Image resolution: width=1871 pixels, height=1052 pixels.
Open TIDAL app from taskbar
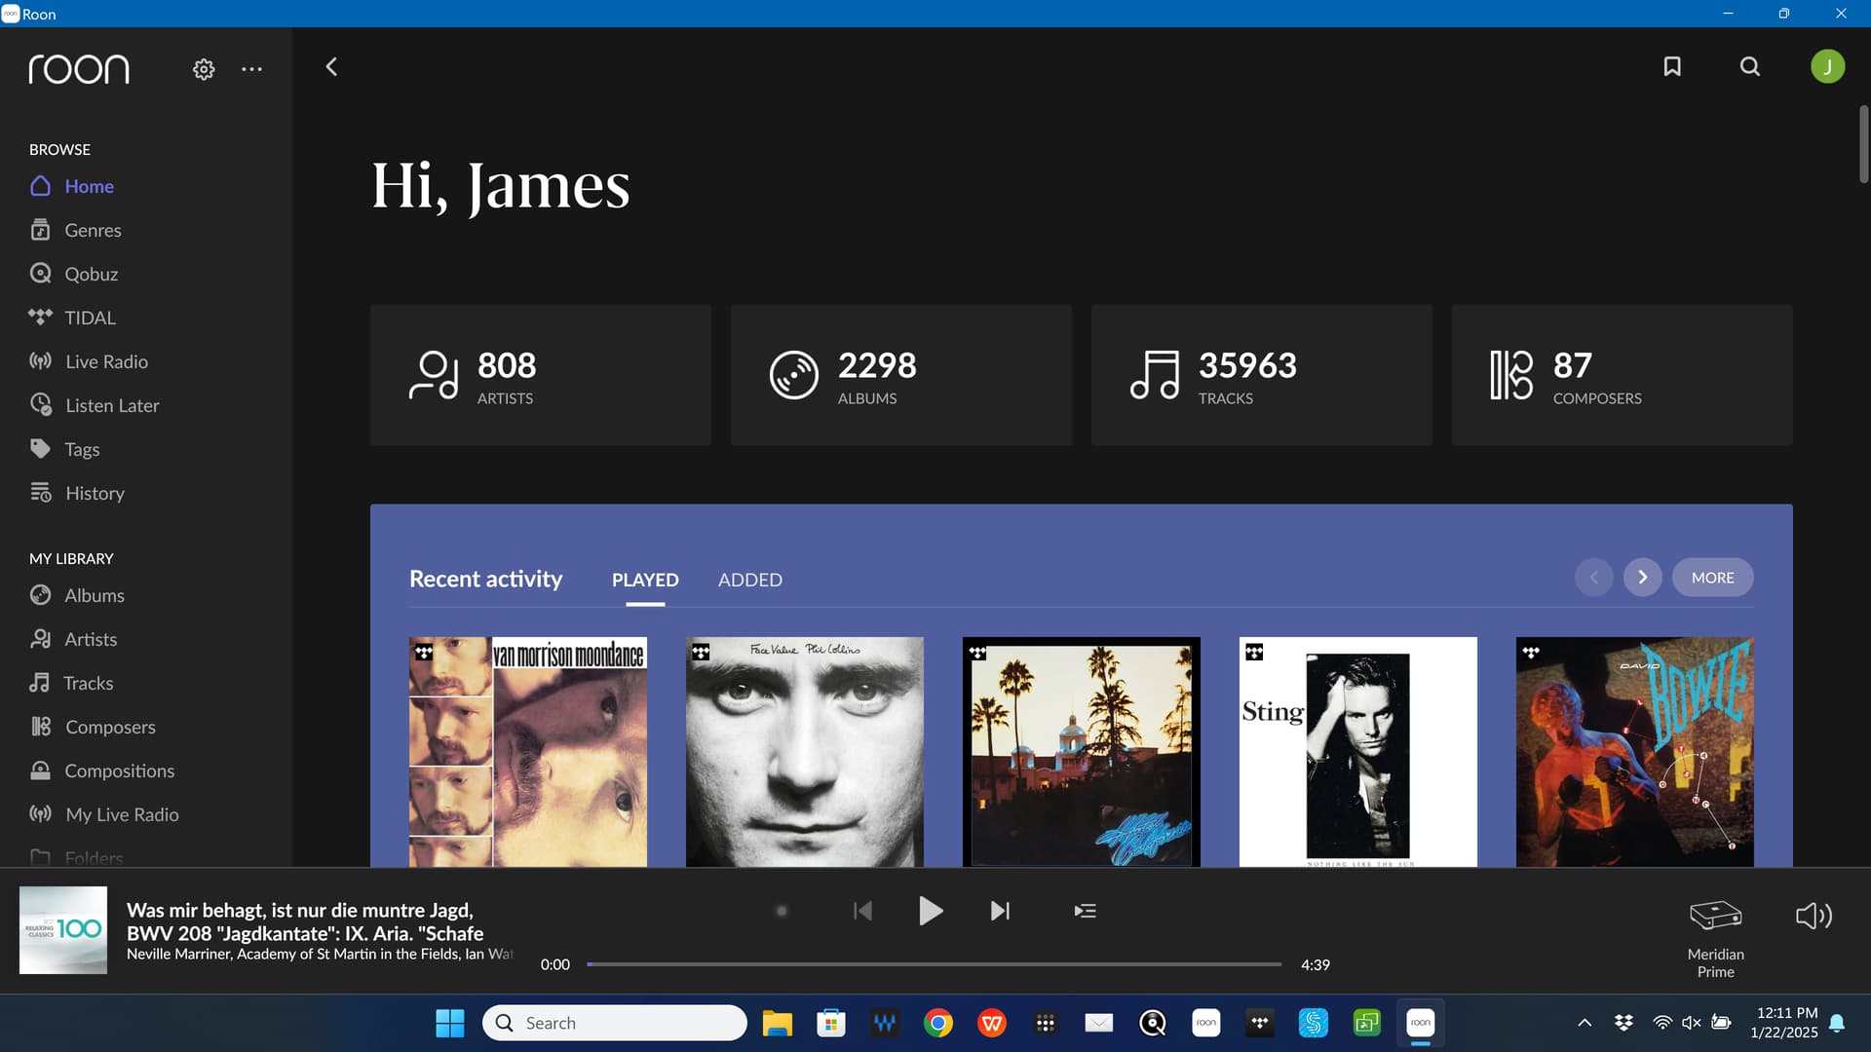[x=1260, y=1023]
